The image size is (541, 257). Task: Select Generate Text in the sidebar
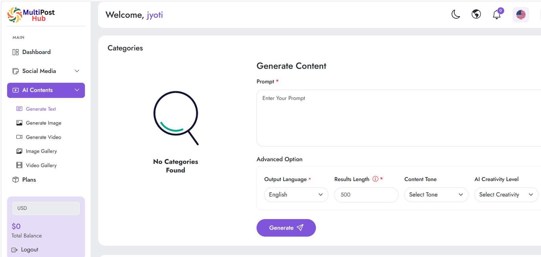click(x=41, y=109)
